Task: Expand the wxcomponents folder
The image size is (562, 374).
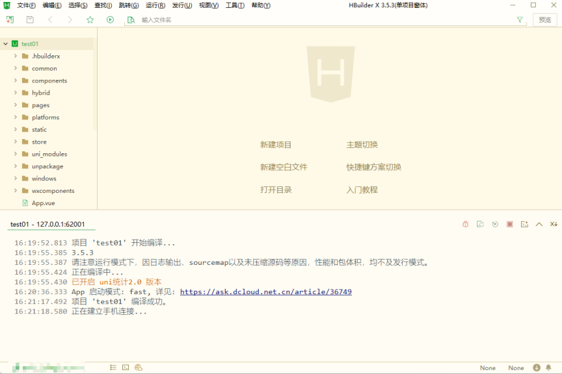Action: click(x=16, y=190)
